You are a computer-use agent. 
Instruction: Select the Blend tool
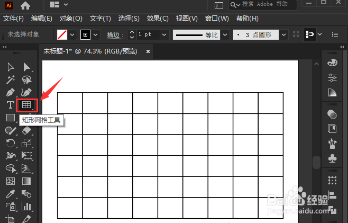26,194
